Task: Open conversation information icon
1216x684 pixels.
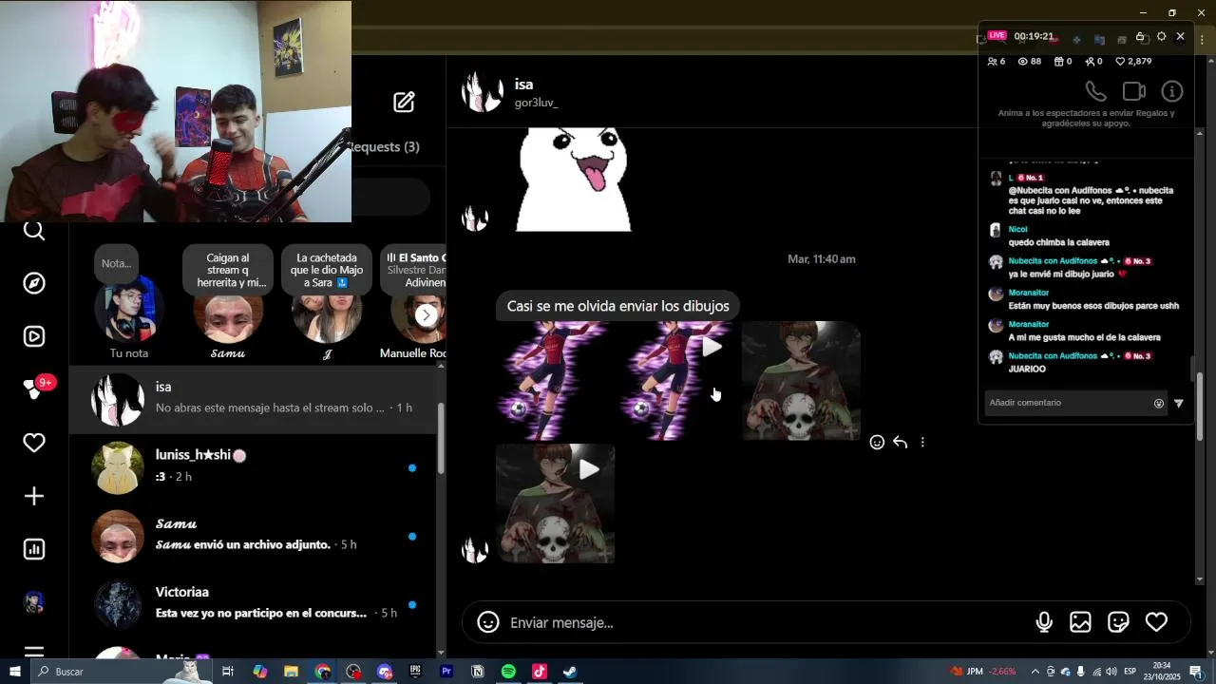Action: point(1172,91)
